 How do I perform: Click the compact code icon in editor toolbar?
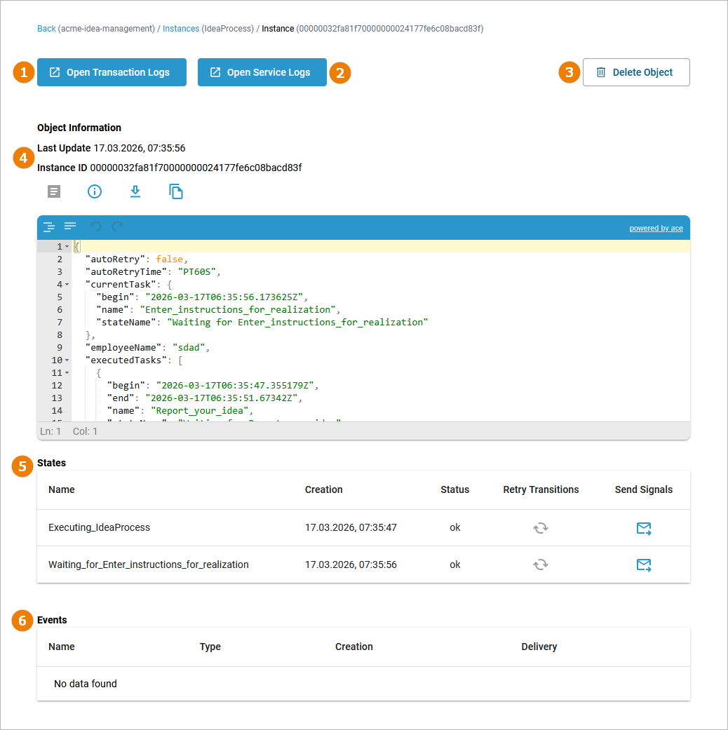[70, 226]
